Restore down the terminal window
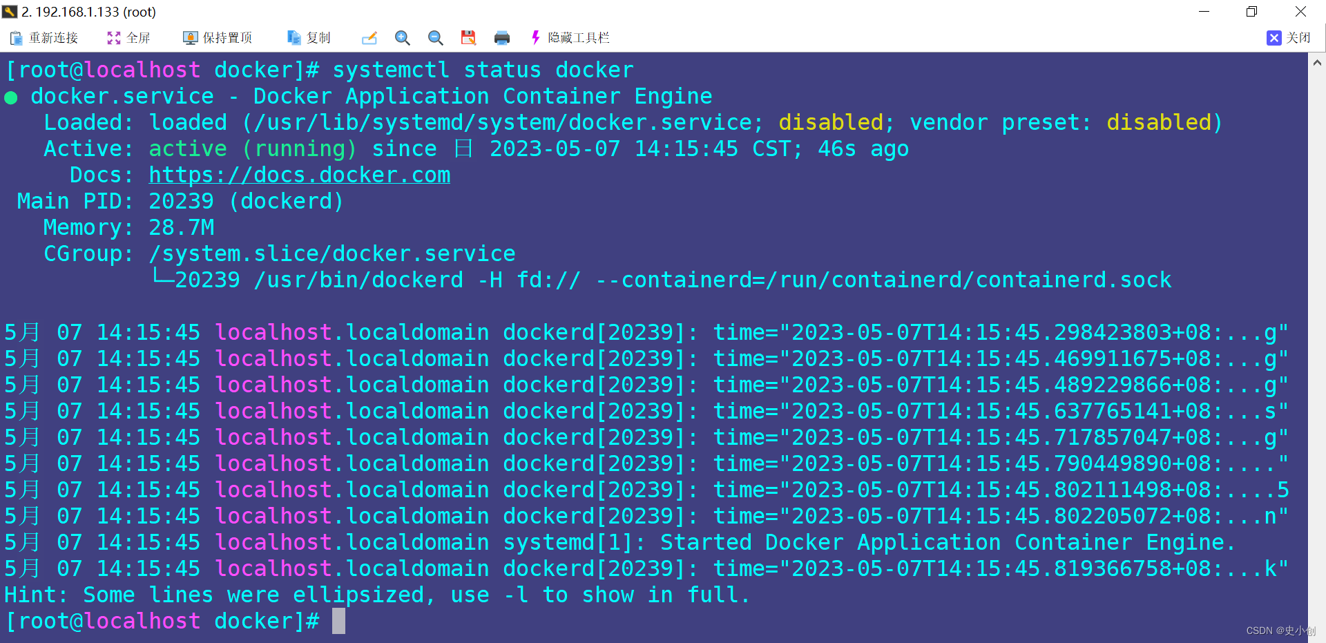This screenshot has width=1326, height=643. [x=1251, y=12]
